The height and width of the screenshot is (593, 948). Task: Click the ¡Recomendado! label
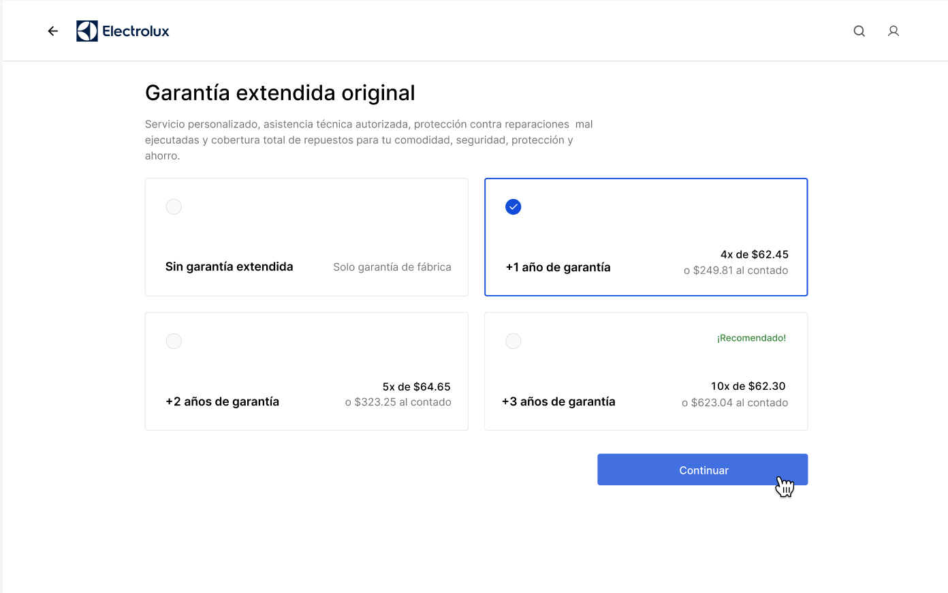coord(751,337)
